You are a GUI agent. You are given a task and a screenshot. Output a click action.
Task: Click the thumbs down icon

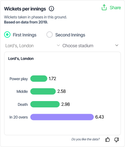tap(116, 140)
